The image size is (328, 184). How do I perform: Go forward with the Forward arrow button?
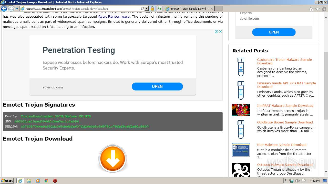point(11,9)
